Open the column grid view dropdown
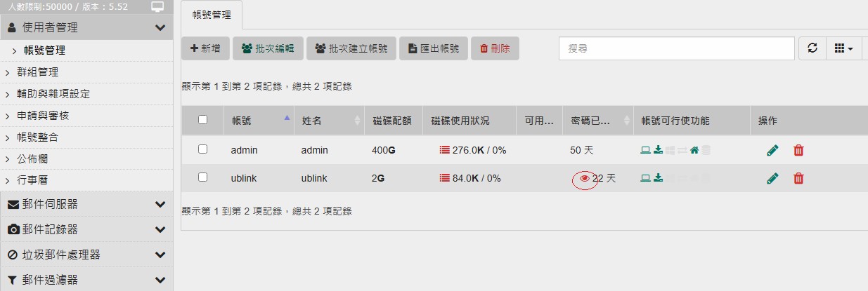Screen dimensions: 868x291 843,48
